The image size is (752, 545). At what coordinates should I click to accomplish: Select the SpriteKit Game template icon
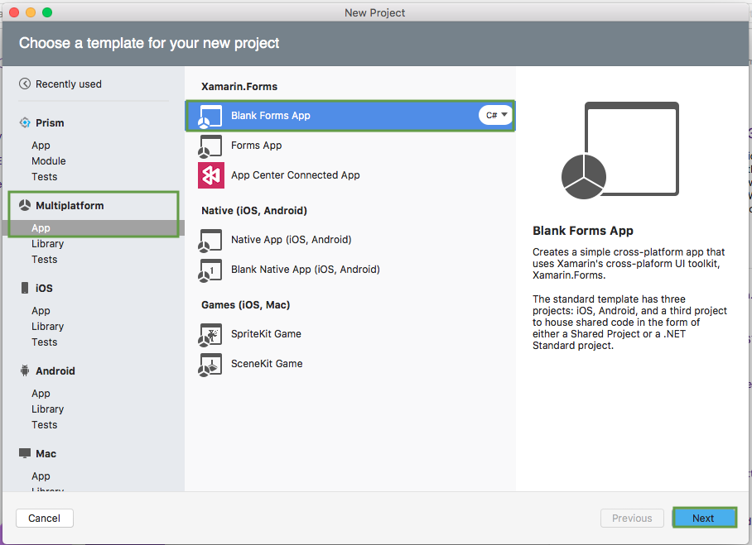[210, 334]
